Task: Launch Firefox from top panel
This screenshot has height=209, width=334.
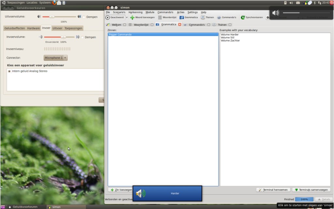Action: [x=54, y=3]
